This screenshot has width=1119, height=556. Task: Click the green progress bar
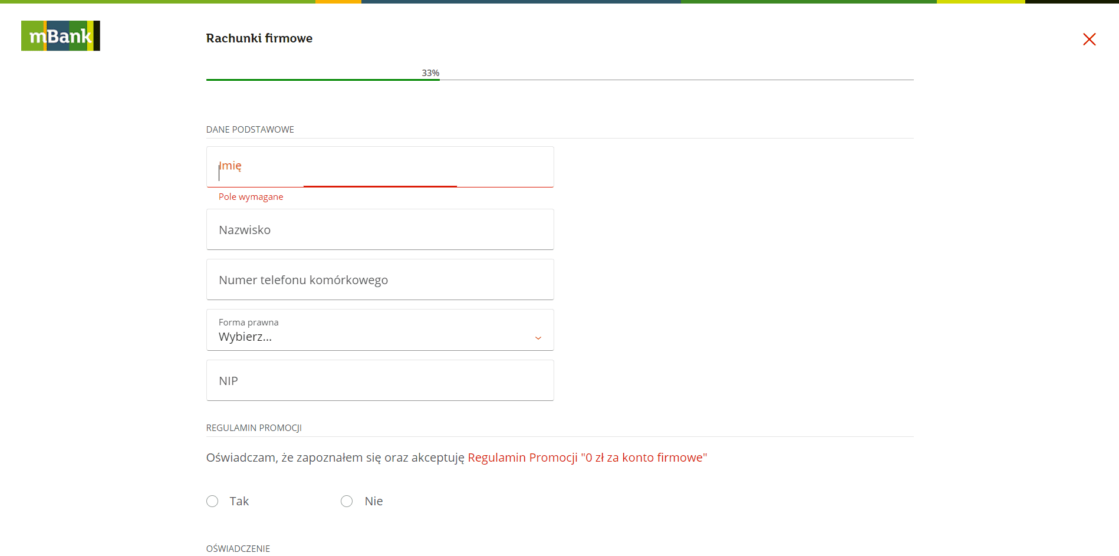(322, 80)
